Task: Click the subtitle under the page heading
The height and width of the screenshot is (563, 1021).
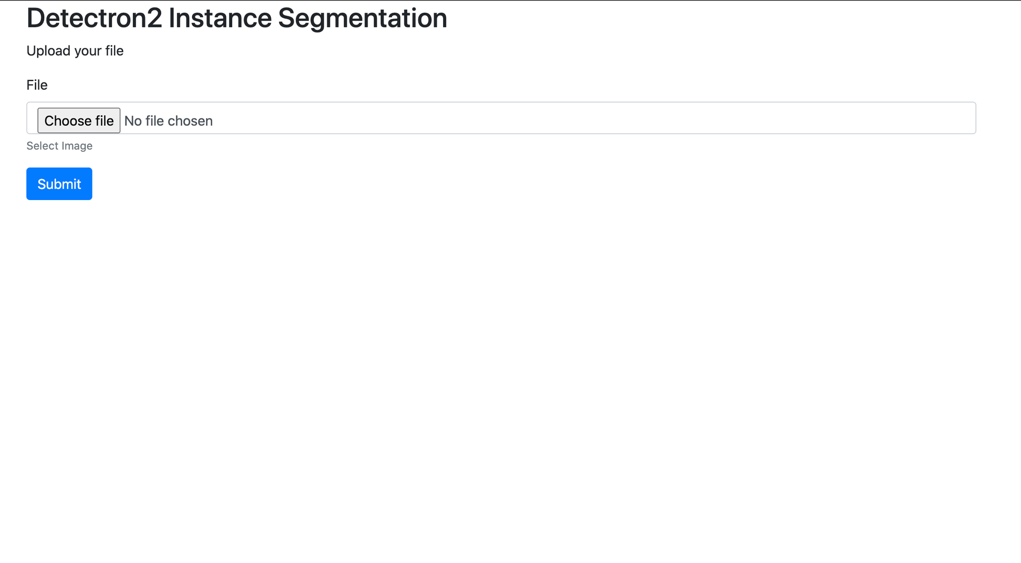Action: point(75,51)
